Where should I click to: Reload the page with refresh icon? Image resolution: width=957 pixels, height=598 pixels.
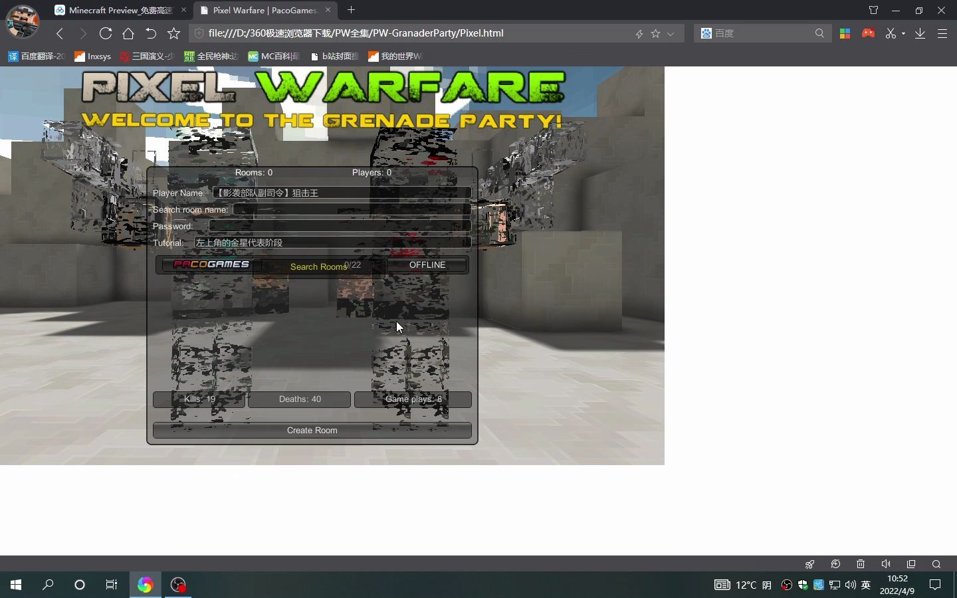(105, 33)
